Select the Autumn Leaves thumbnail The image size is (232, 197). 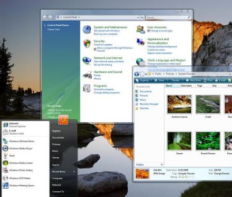(179, 104)
